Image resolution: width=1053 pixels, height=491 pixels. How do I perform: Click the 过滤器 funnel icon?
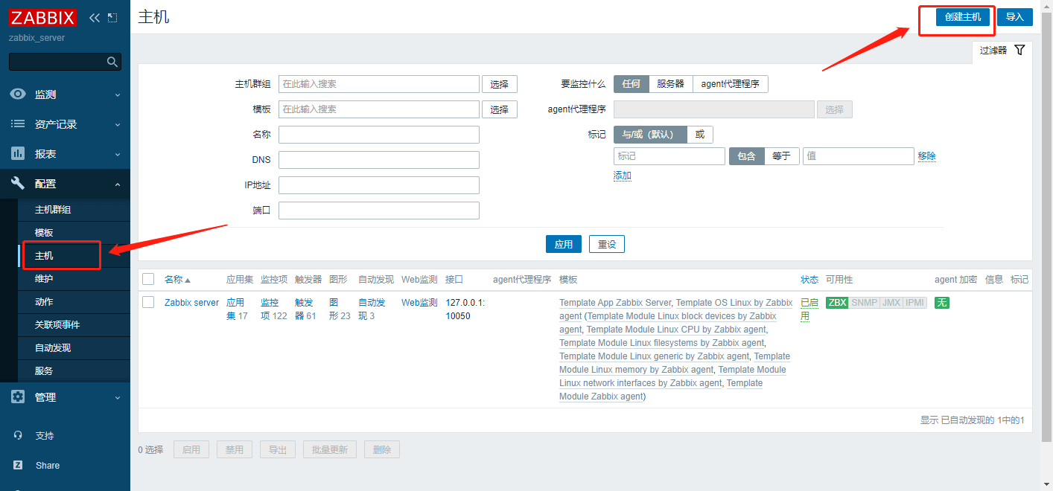[x=1019, y=50]
